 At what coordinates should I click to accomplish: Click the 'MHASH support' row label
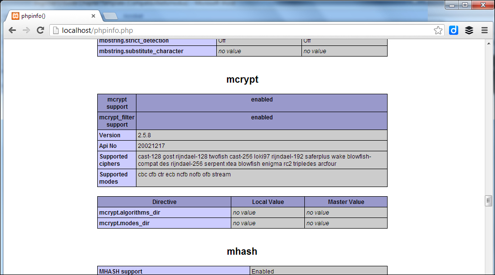point(120,271)
